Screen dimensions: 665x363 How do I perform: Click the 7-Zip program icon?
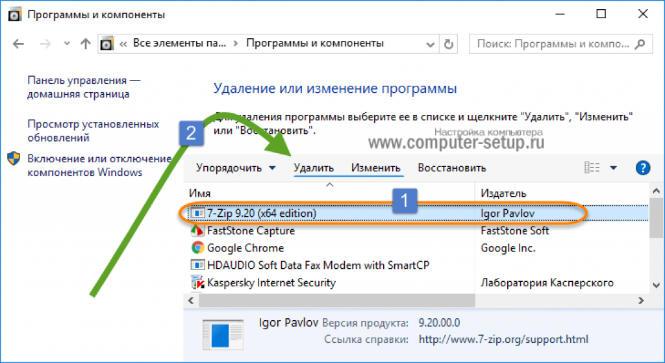pos(197,213)
